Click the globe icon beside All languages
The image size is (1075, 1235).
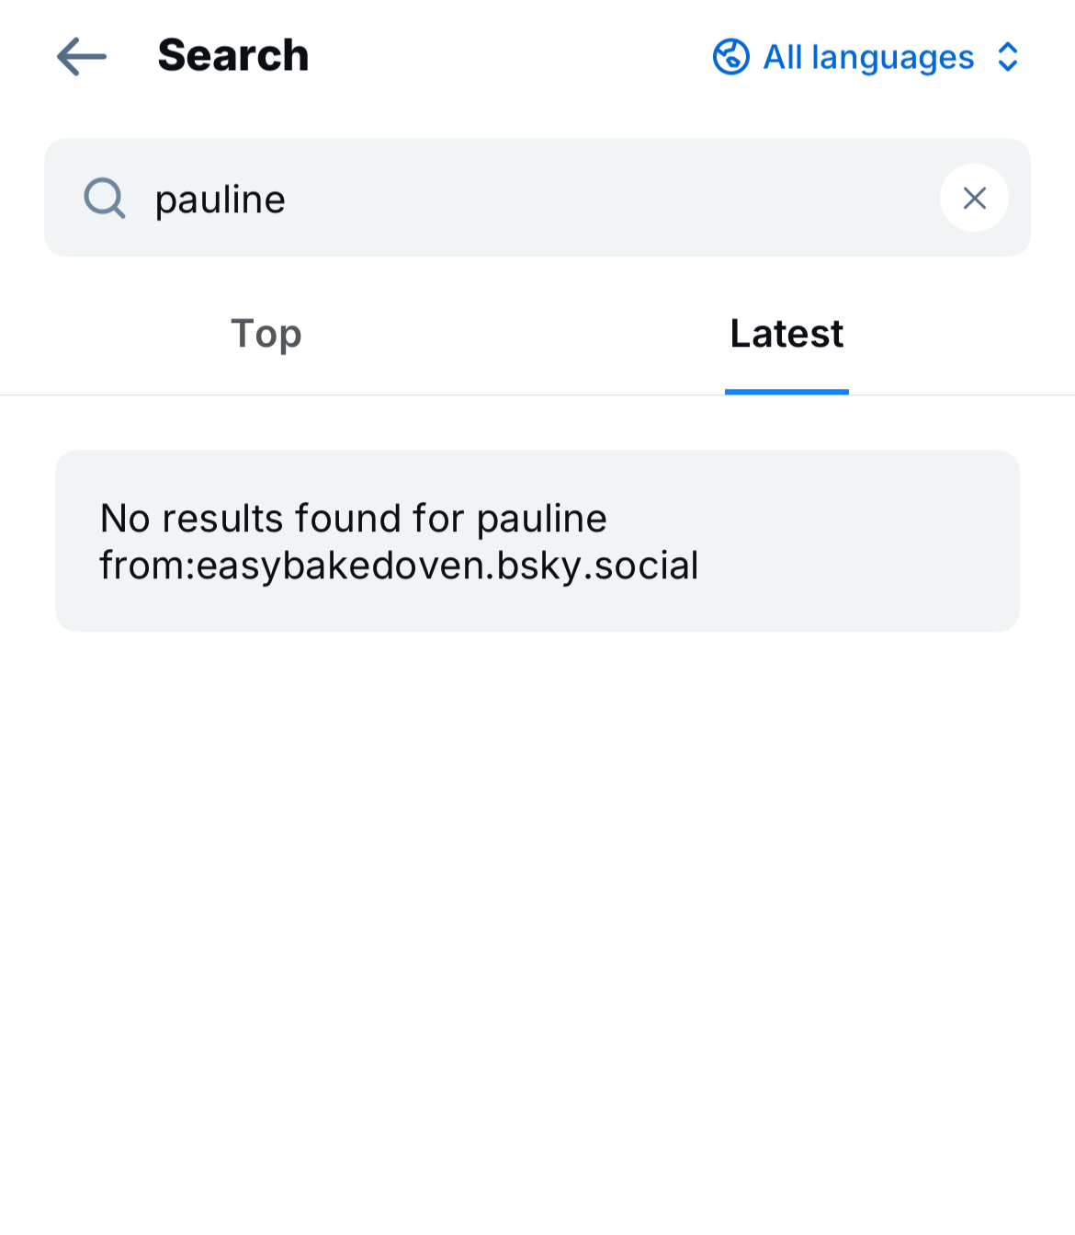pyautogui.click(x=731, y=57)
